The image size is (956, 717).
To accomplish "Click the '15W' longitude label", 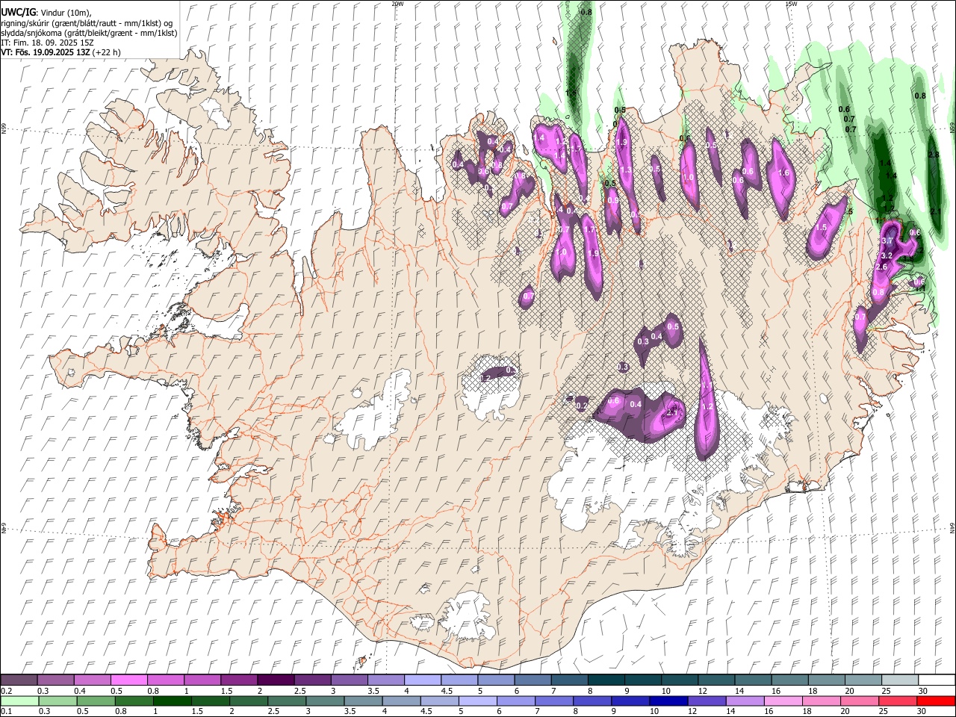I will click(x=791, y=4).
